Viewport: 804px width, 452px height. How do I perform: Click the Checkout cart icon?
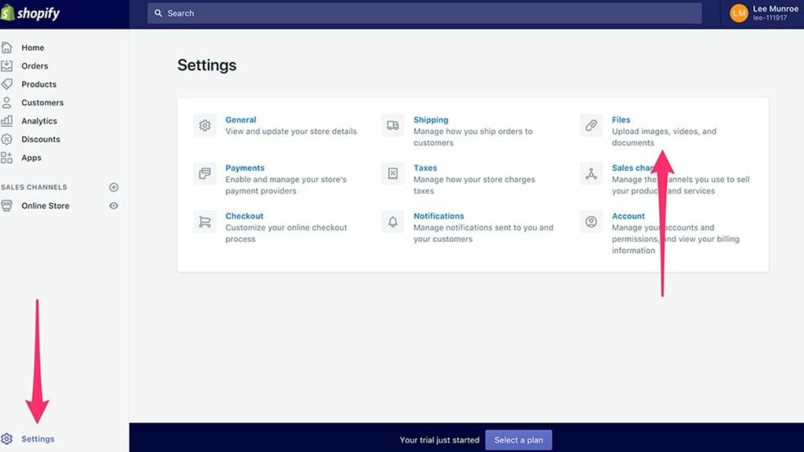pyautogui.click(x=205, y=222)
